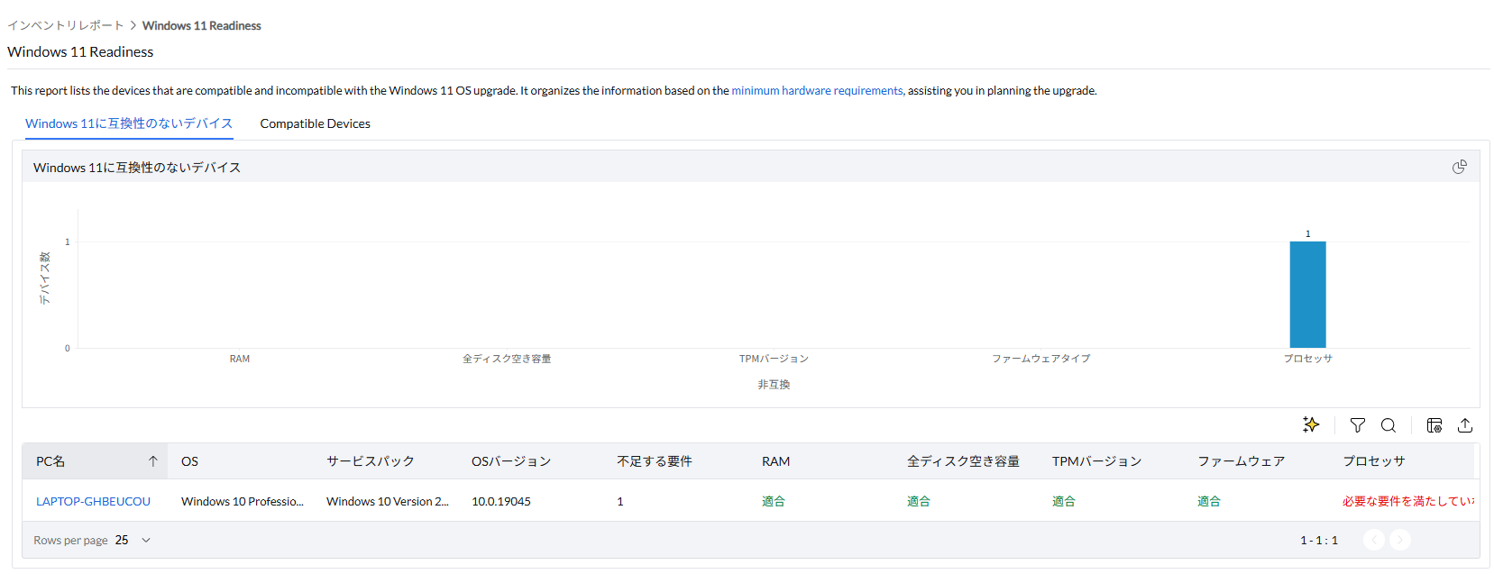Click the TPMバージョン column header

coord(1096,461)
